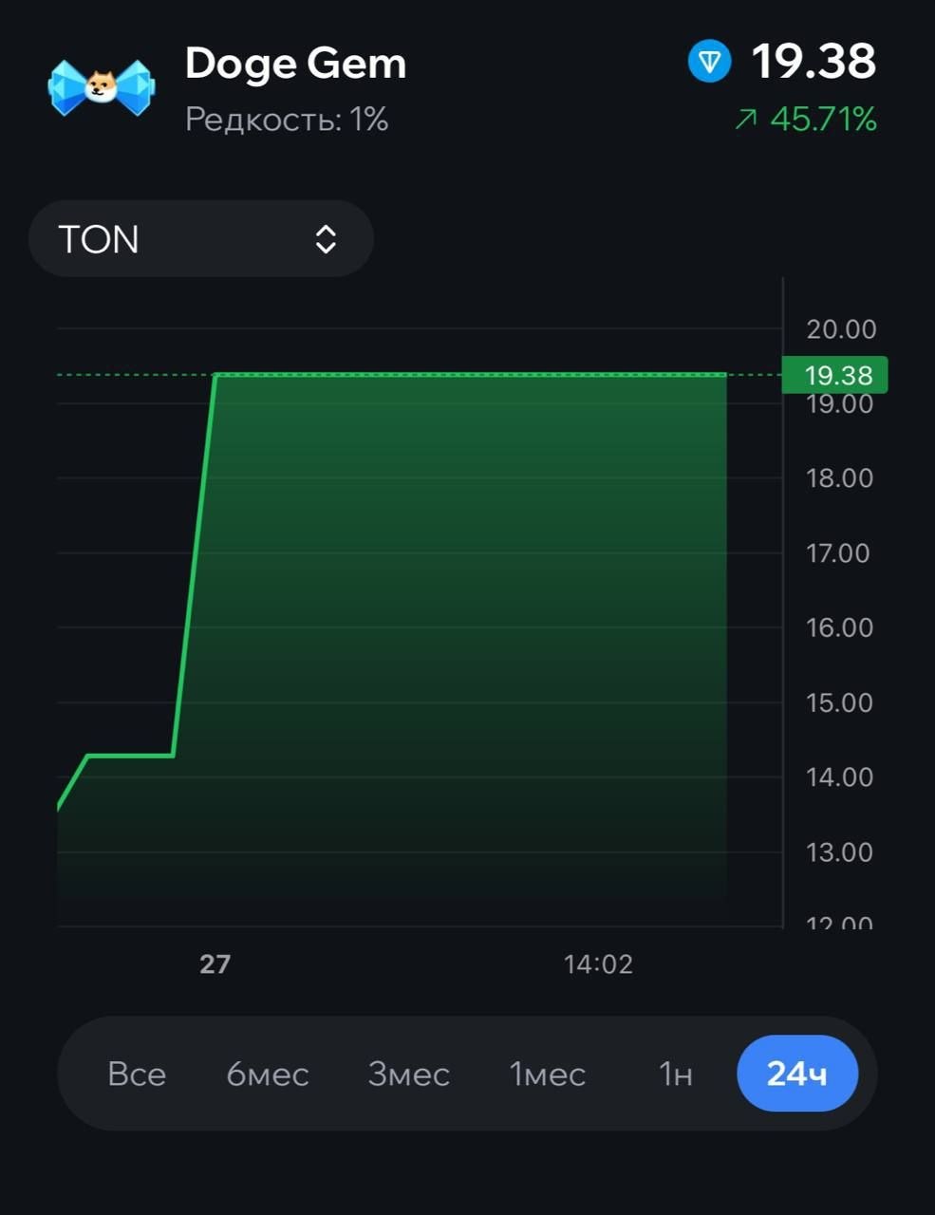
Task: Click the 45.71% change percentage
Action: coord(823,119)
